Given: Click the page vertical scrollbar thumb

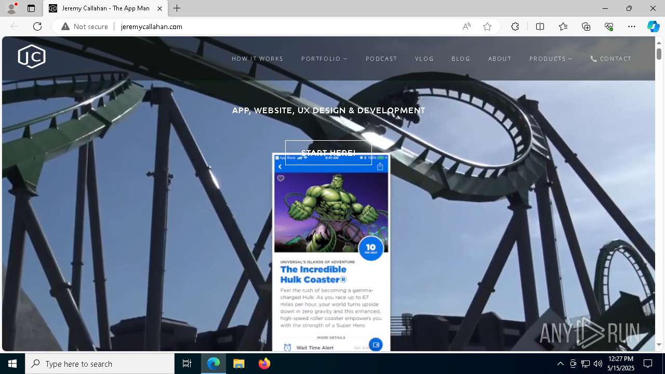Looking at the screenshot, I should (659, 54).
